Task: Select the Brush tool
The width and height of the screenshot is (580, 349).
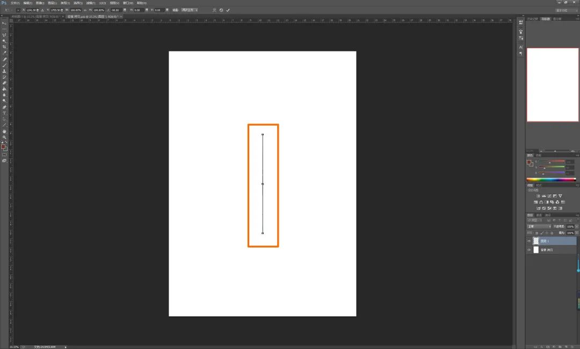Action: pos(4,65)
